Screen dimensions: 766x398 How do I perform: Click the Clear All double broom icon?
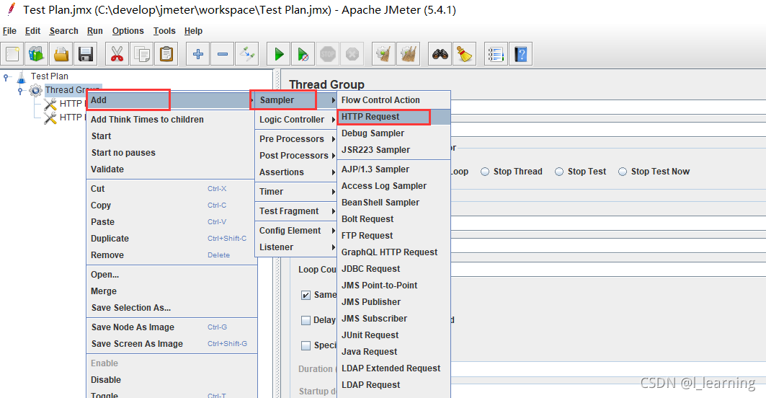pyautogui.click(x=408, y=54)
